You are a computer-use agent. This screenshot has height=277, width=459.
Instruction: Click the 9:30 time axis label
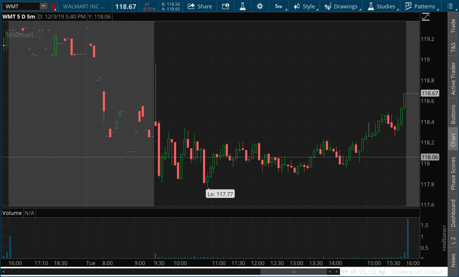[x=159, y=263]
